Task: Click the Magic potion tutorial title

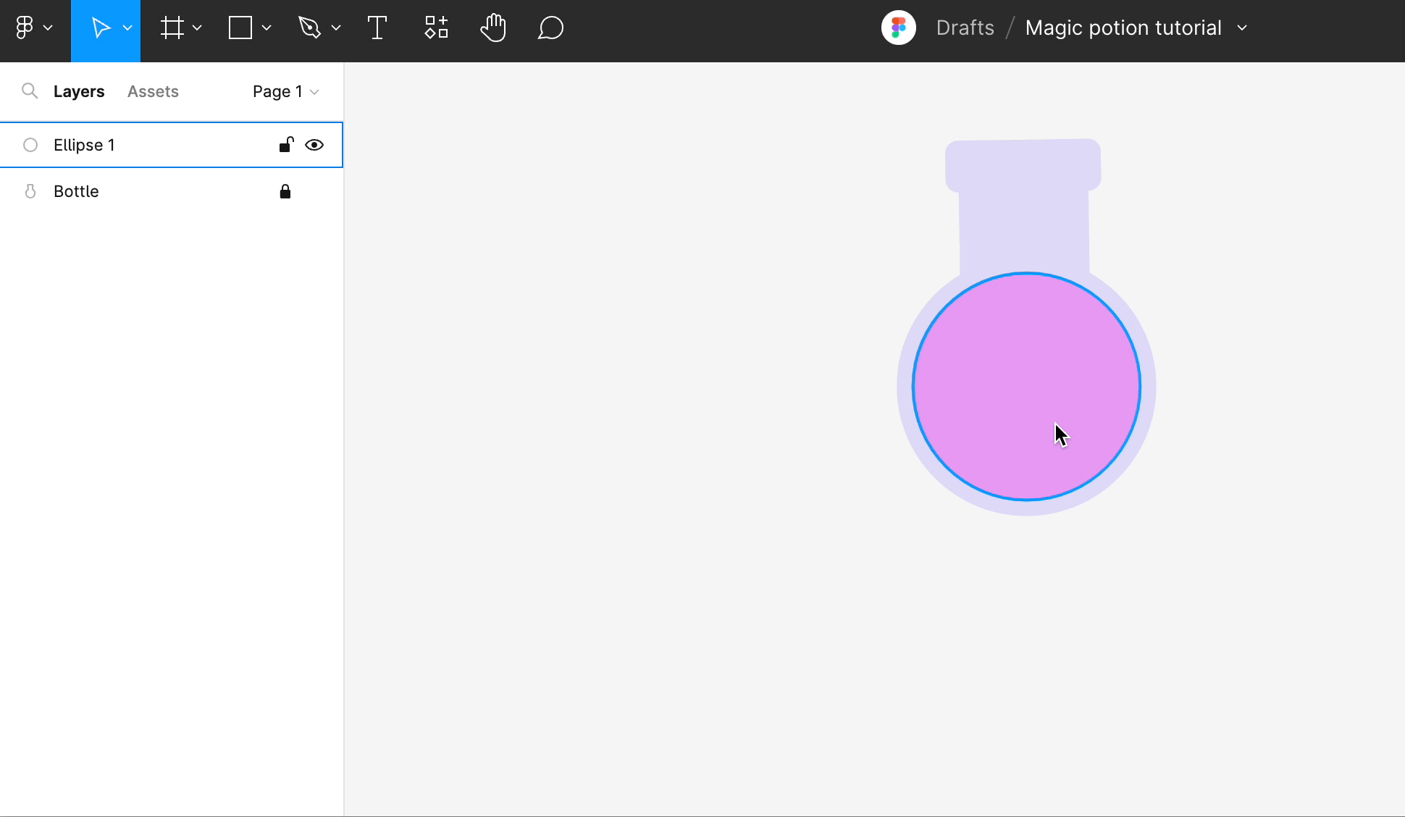Action: (1123, 28)
